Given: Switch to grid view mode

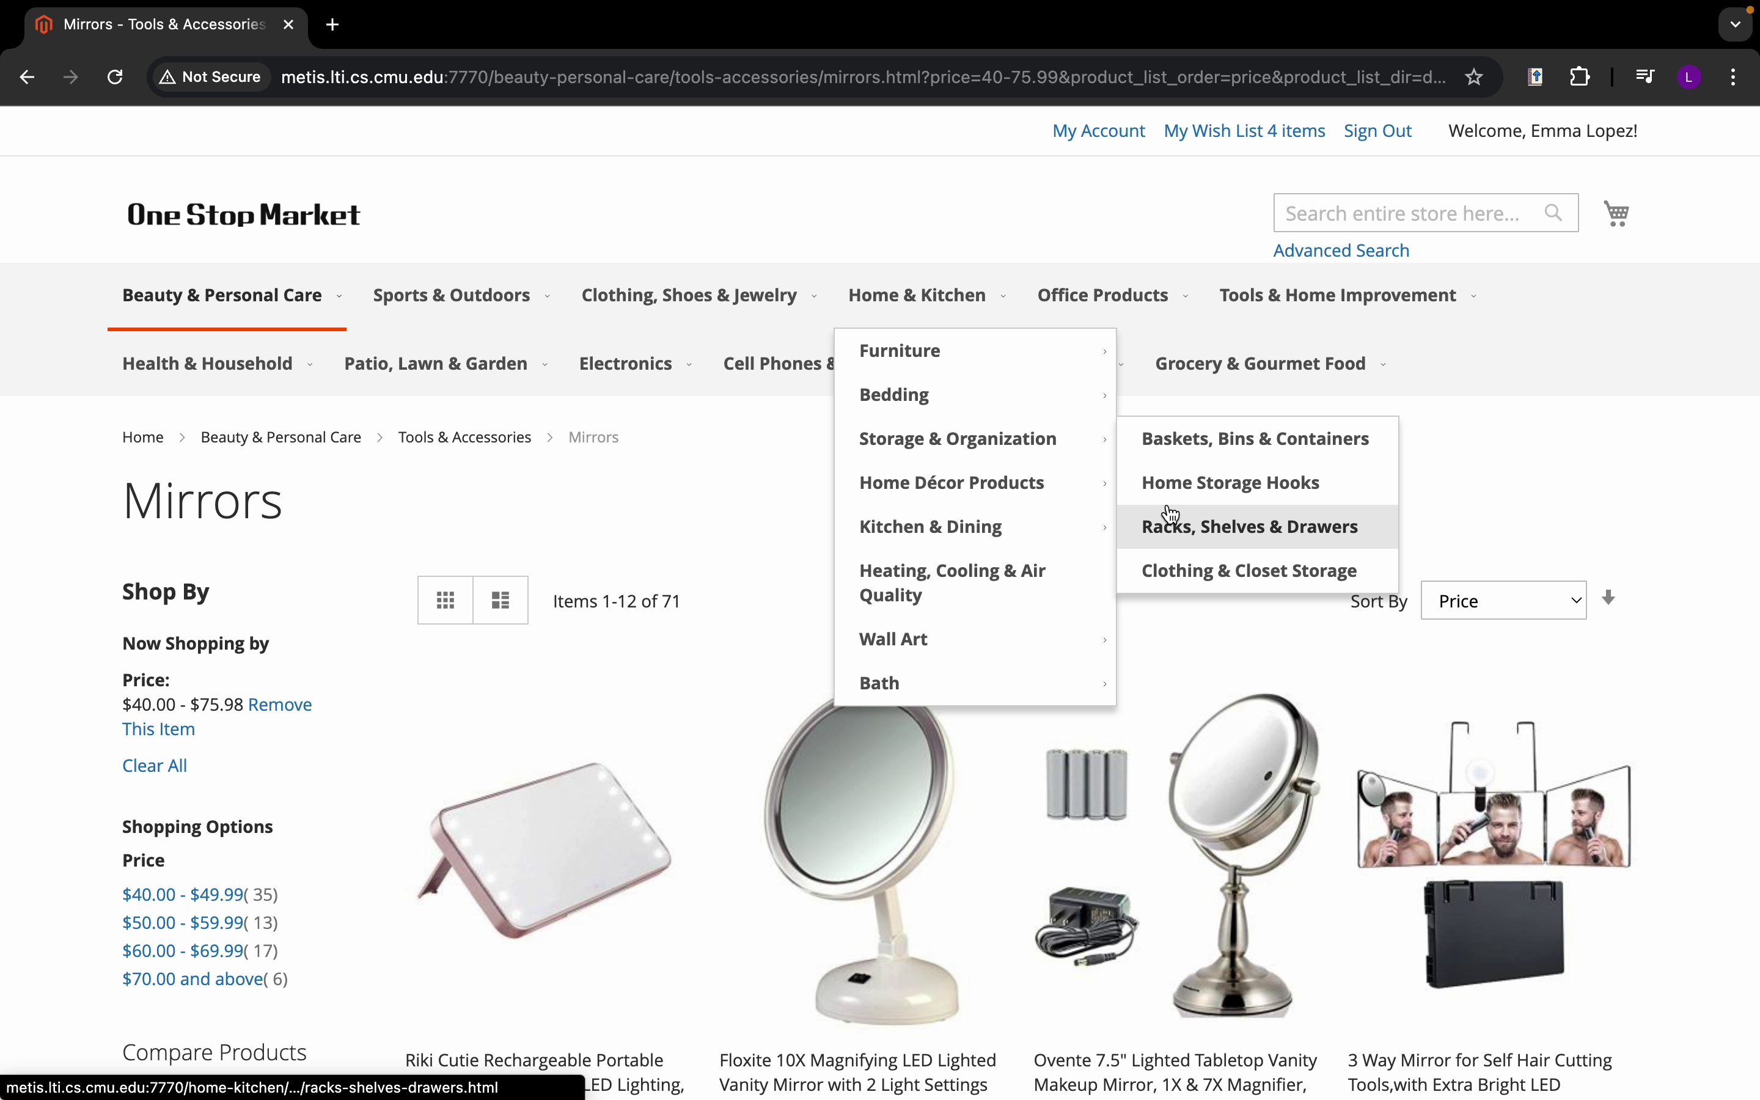Looking at the screenshot, I should [445, 600].
